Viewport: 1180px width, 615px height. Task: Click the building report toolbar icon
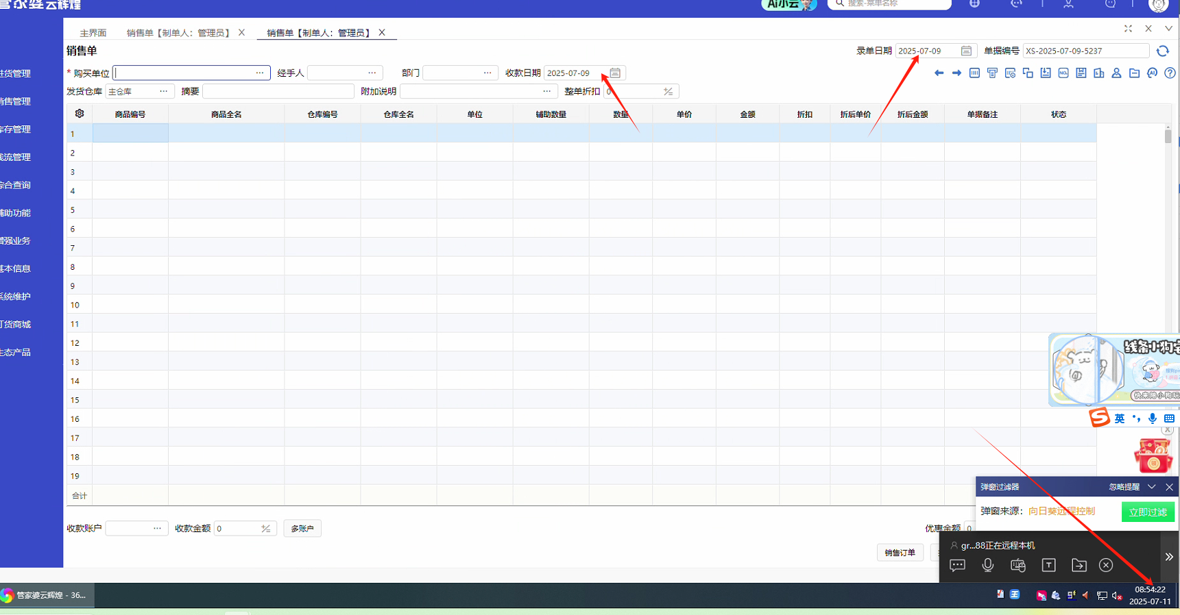click(1099, 73)
